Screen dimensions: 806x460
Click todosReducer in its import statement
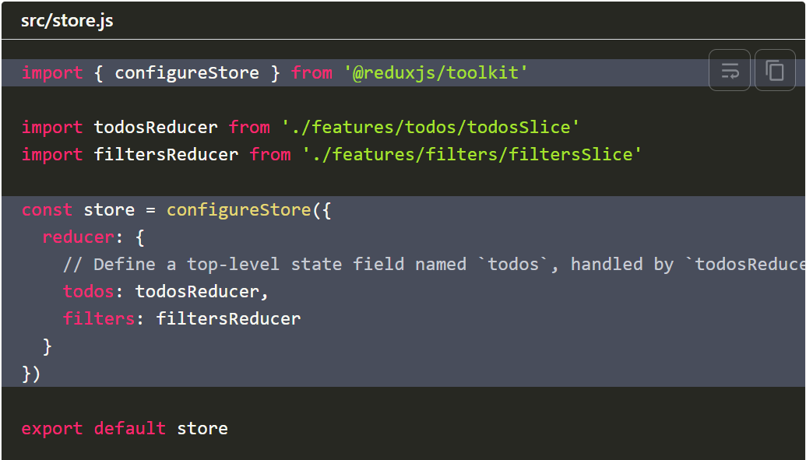[156, 127]
